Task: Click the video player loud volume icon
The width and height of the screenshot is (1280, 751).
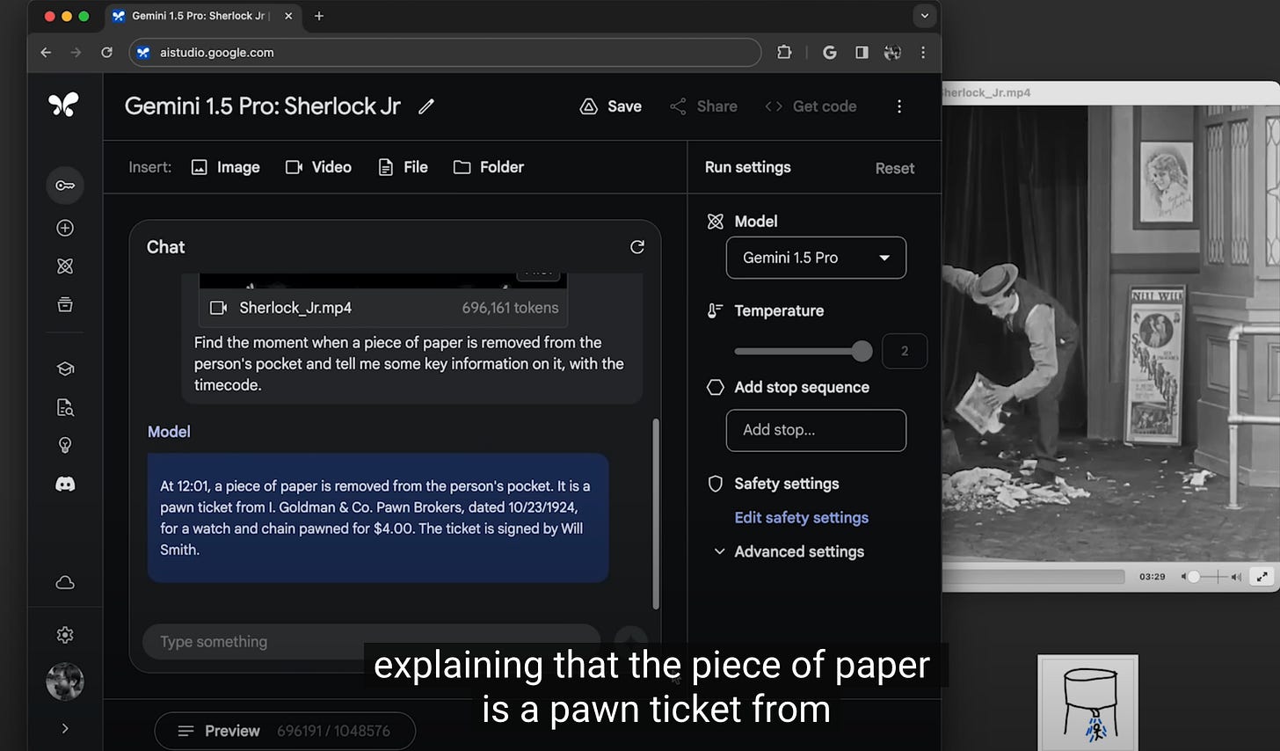Action: click(1237, 577)
